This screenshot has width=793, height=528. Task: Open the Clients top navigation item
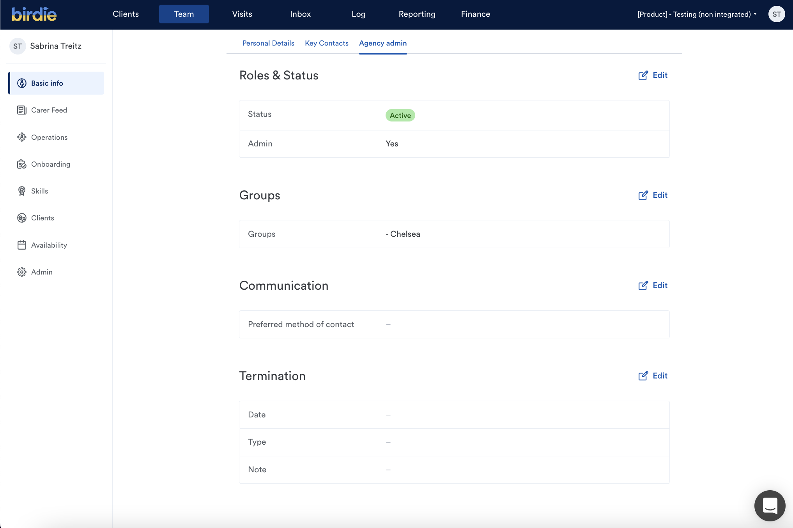tap(126, 14)
